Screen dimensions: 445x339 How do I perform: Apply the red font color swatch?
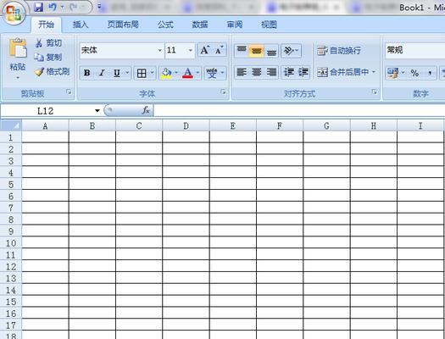[187, 73]
